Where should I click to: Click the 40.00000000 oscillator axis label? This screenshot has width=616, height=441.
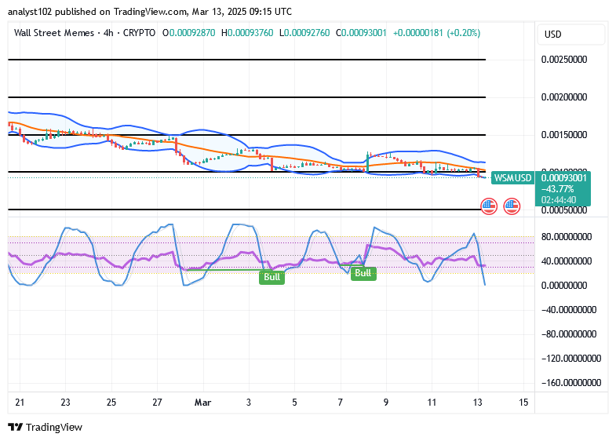[x=567, y=261]
